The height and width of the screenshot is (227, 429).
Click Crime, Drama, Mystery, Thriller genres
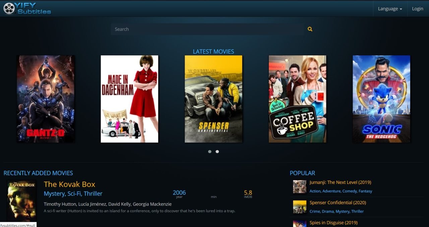336,211
